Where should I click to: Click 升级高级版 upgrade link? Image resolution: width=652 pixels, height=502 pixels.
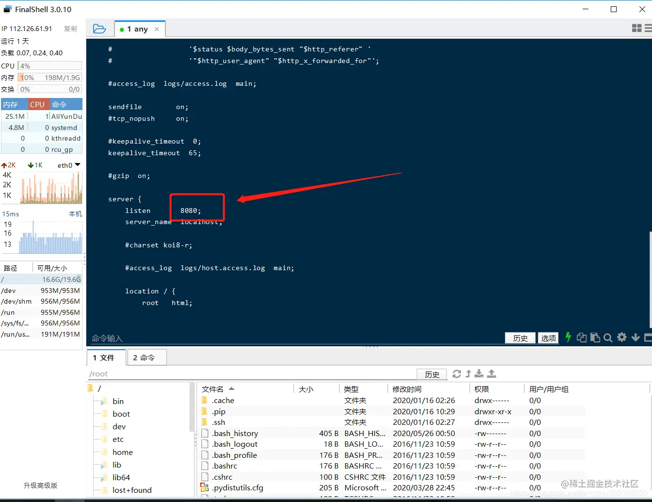coord(41,485)
